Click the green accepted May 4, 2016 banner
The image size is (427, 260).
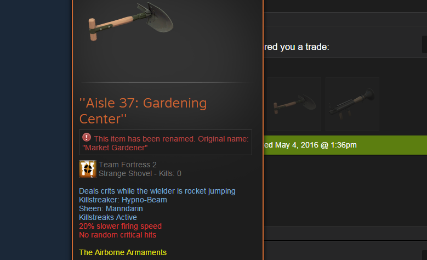point(345,145)
